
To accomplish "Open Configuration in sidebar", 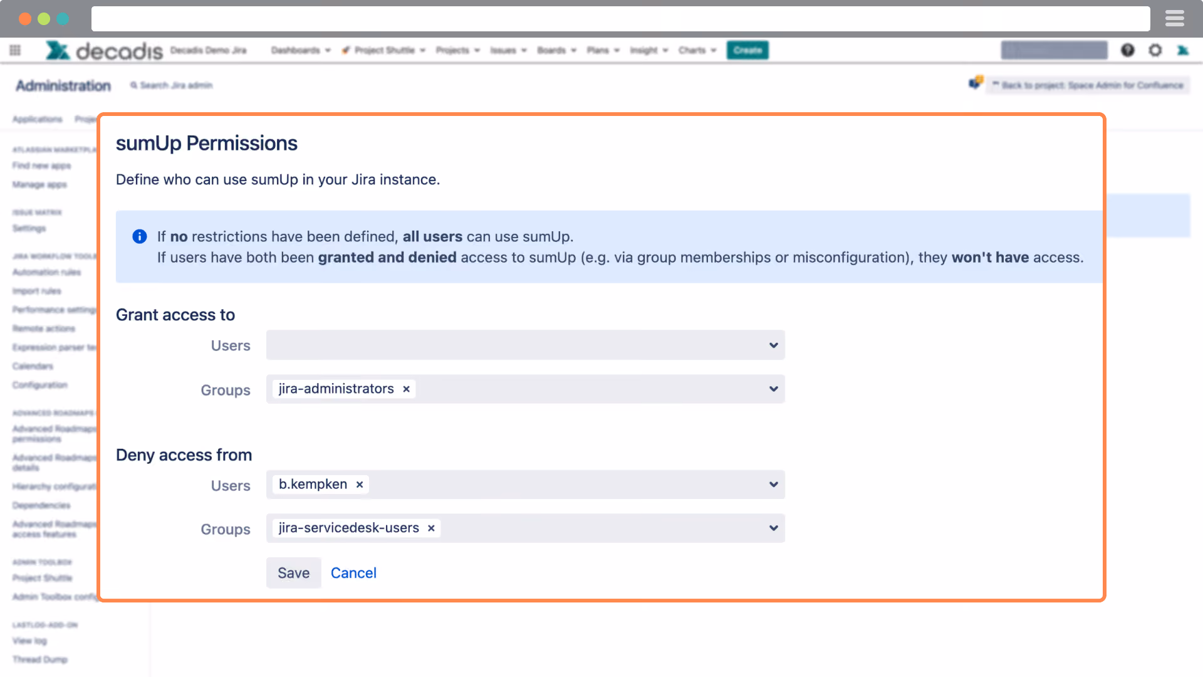I will (39, 385).
